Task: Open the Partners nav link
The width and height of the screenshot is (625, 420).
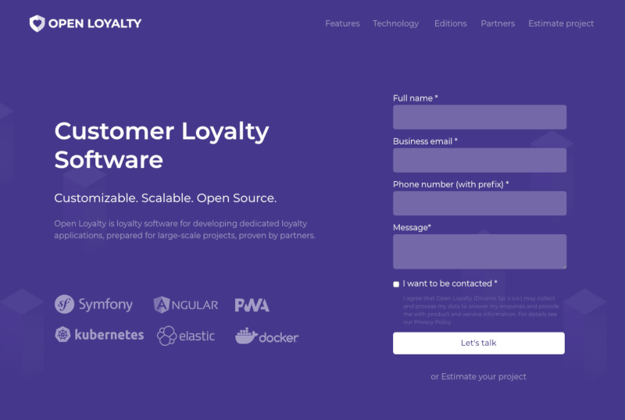Action: 498,23
